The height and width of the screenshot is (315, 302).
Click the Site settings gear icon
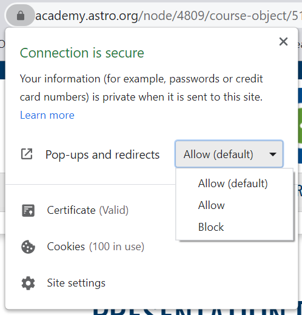click(x=28, y=283)
